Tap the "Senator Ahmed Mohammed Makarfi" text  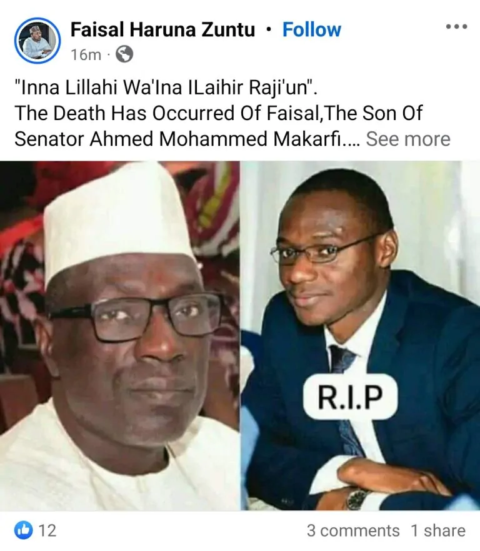pyautogui.click(x=177, y=139)
